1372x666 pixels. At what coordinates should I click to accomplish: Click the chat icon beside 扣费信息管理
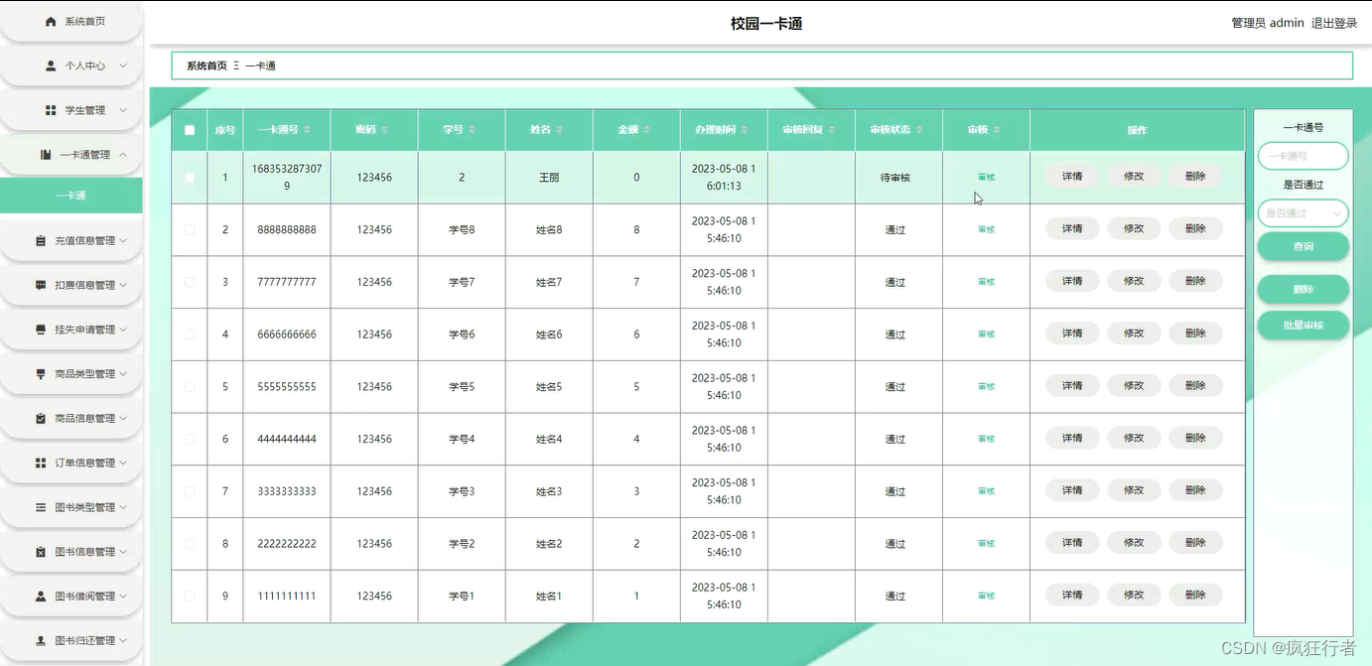[41, 286]
